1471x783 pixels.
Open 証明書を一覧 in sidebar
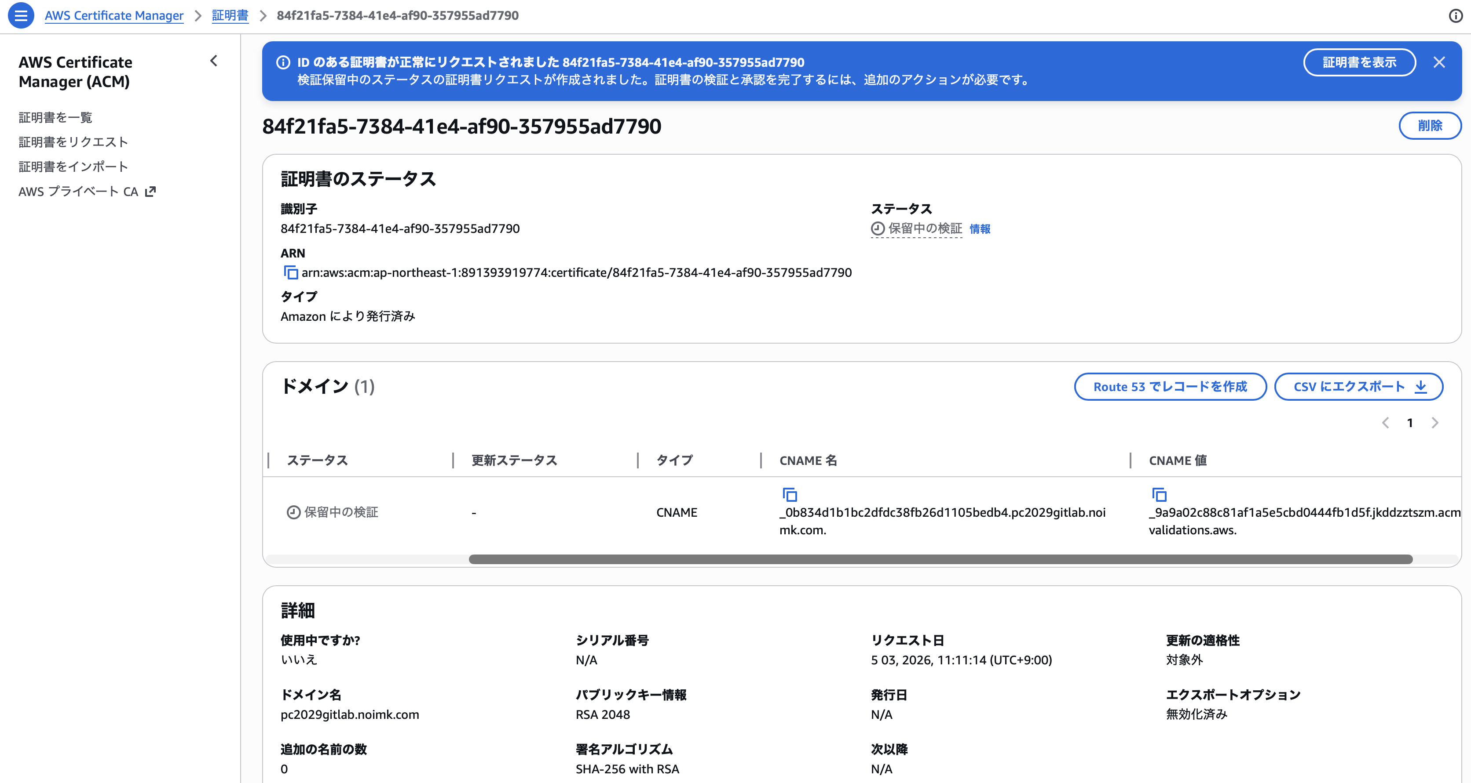pos(55,117)
